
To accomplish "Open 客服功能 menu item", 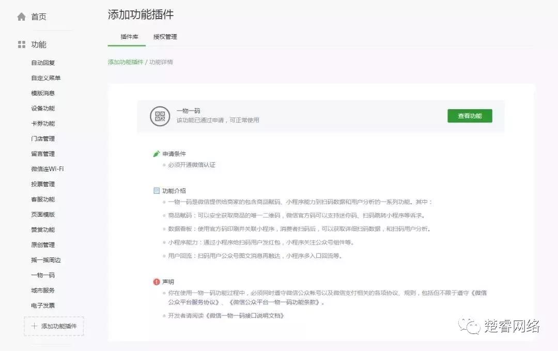I will point(43,200).
